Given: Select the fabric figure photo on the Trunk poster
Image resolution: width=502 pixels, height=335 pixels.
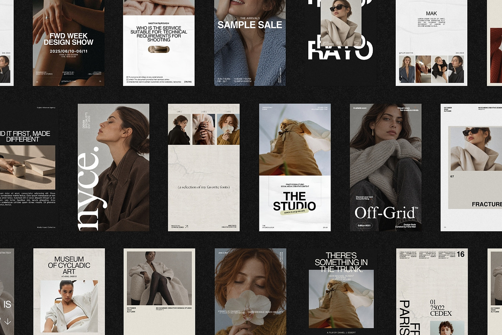Looking at the screenshot, I should [341, 299].
